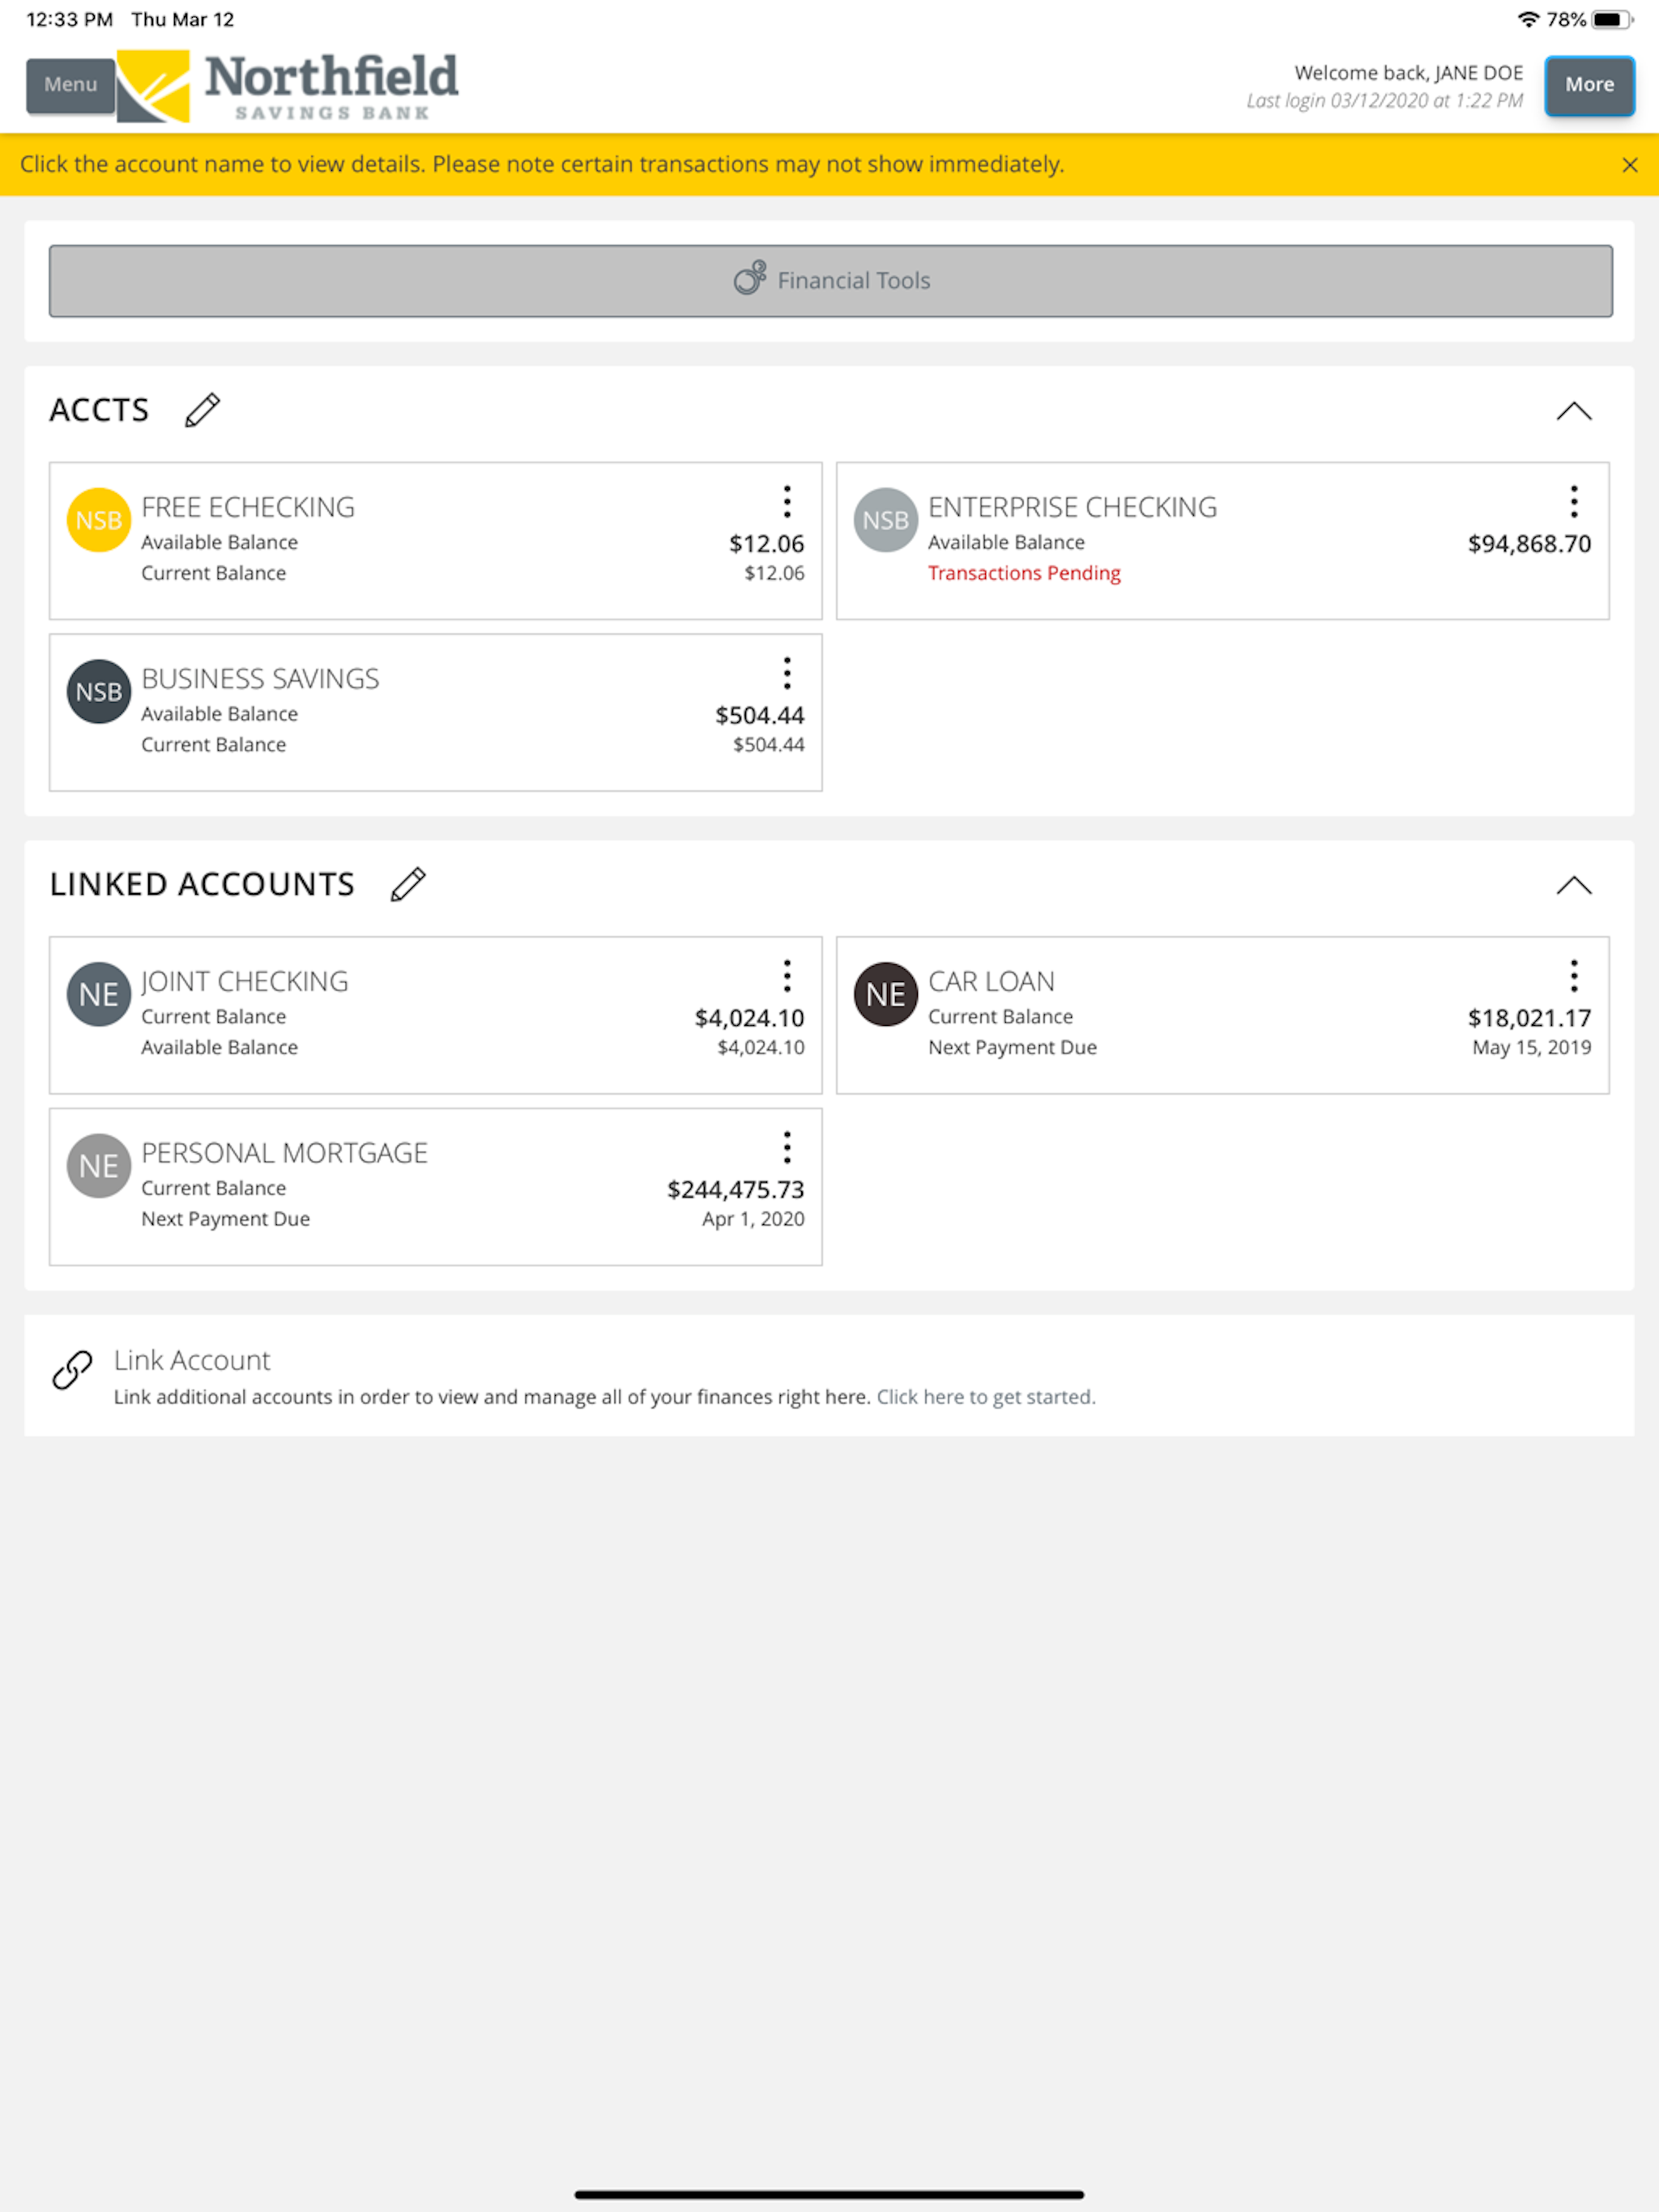Click the chain link icon
Screen dimensions: 1659x2212
(x=72, y=1370)
